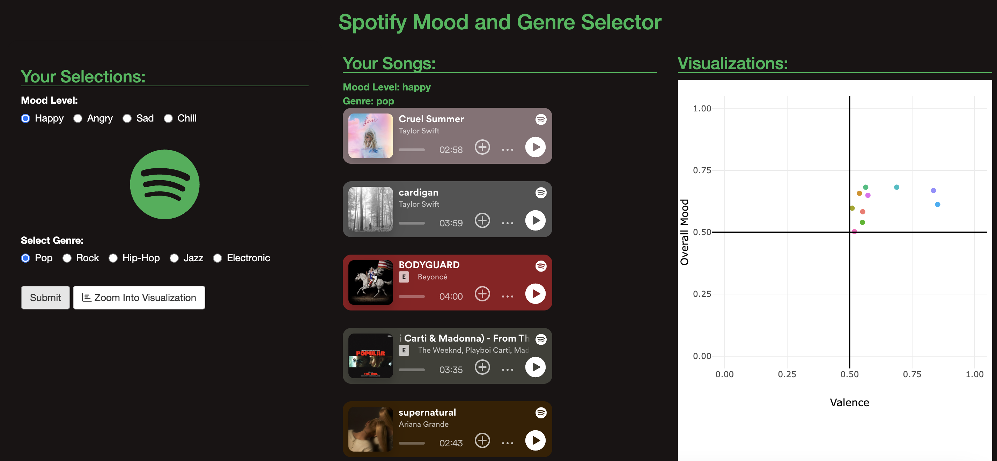This screenshot has height=461, width=997.
Task: Click the large Spotify logo
Action: (164, 185)
